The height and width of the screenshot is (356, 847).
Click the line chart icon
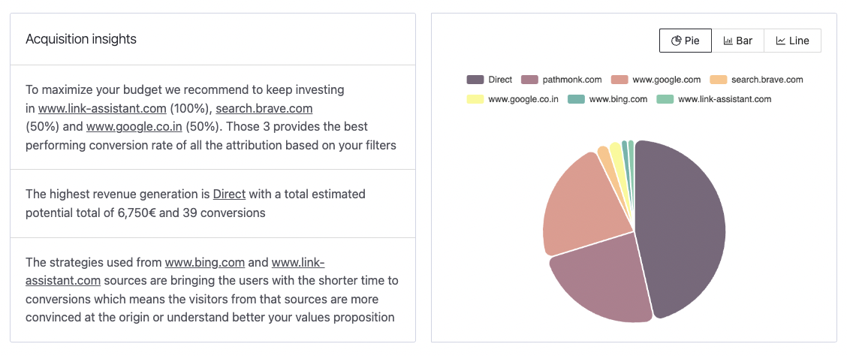tap(781, 41)
